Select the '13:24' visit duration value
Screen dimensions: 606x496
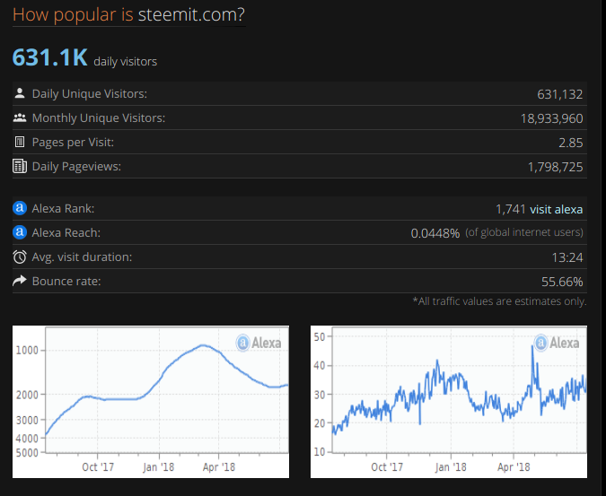[567, 257]
